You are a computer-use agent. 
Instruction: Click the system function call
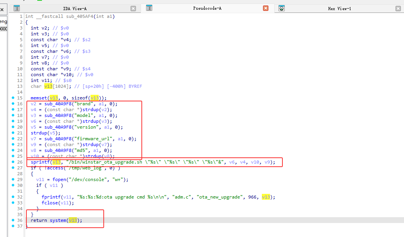58,220
